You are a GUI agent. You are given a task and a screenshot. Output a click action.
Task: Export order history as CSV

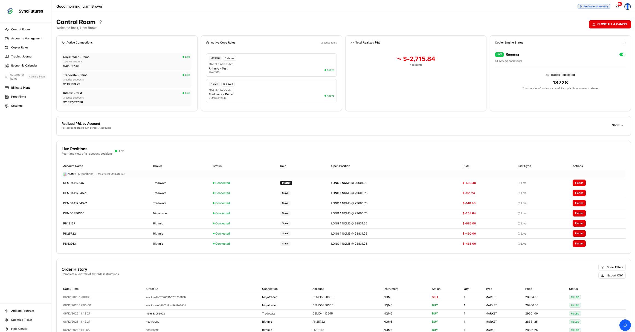coord(612,275)
